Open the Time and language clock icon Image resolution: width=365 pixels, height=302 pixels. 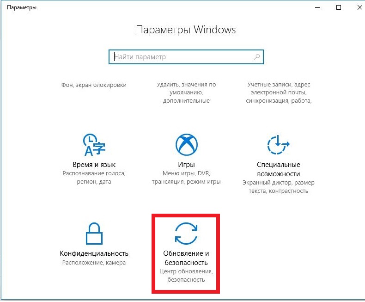tap(94, 144)
